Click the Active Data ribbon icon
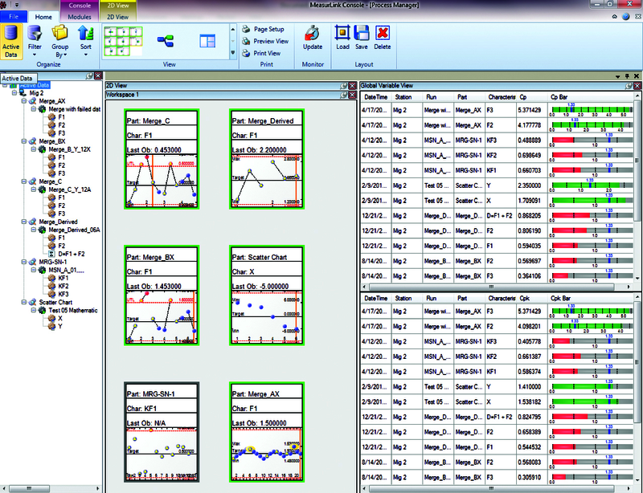This screenshot has width=643, height=493. (x=11, y=40)
